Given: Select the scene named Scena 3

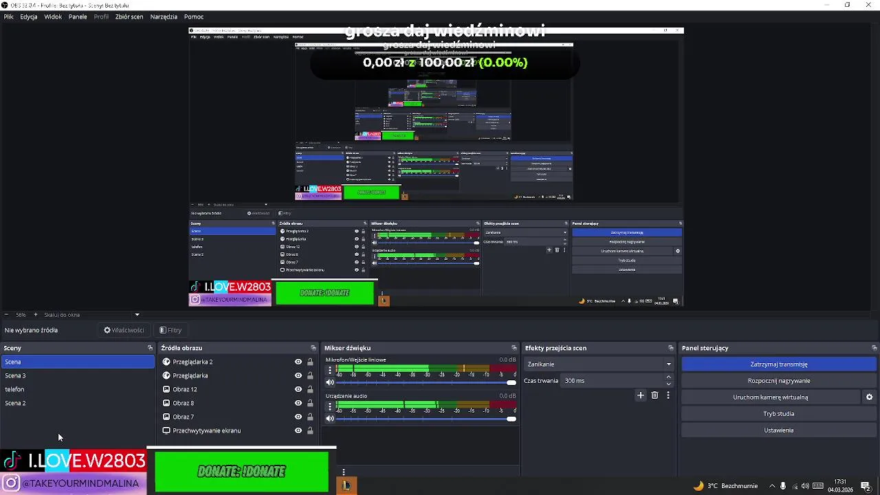Looking at the screenshot, I should click(x=78, y=375).
